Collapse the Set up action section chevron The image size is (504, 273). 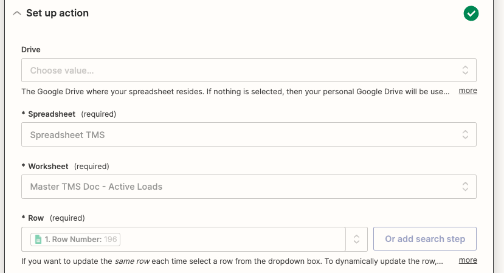tap(16, 13)
